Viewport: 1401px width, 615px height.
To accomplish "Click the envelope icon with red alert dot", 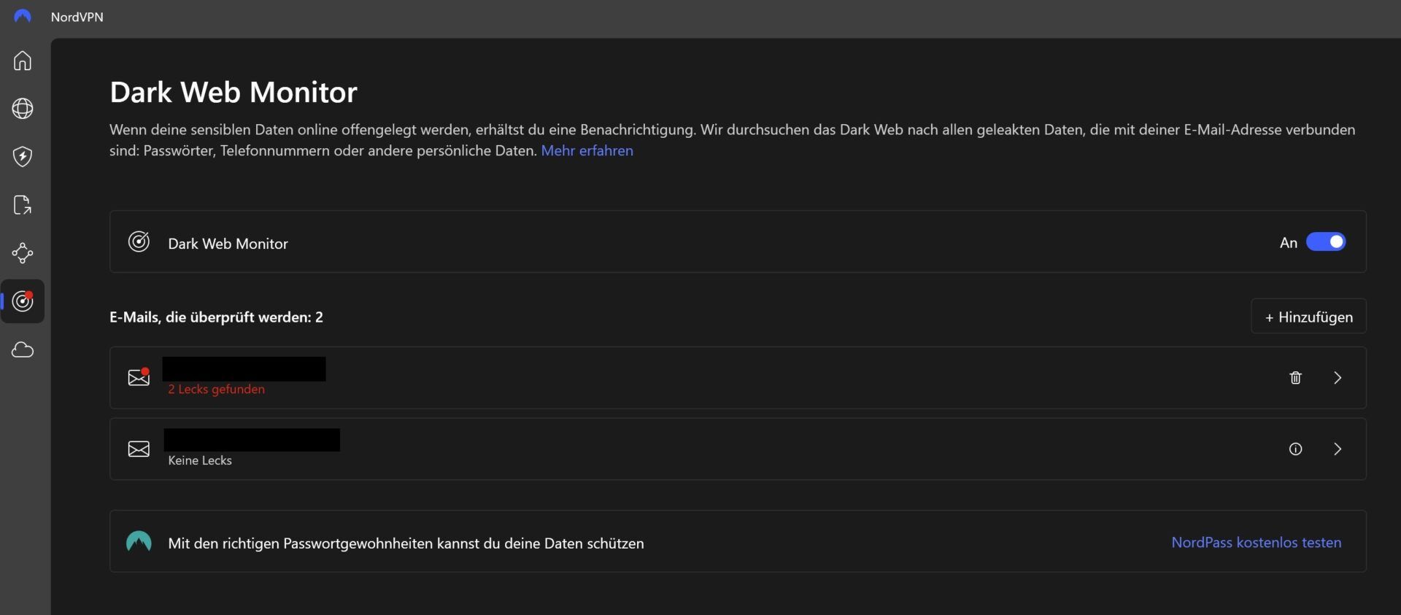I will pyautogui.click(x=139, y=377).
